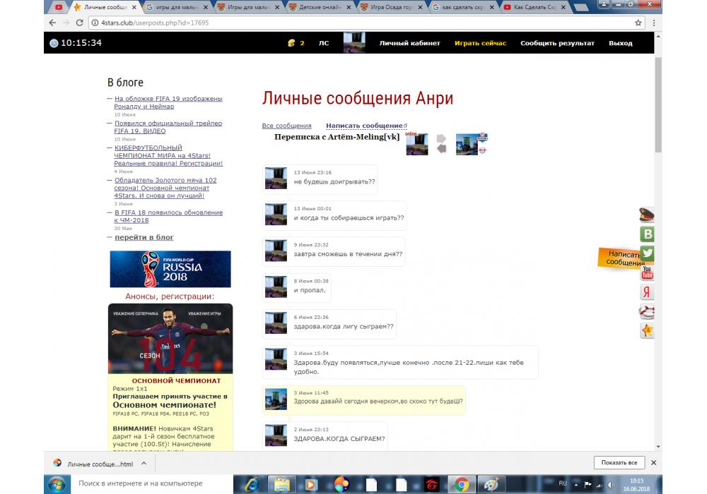Click the YouTube icon on right sidebar
Screen dimensions: 707x494
point(646,273)
